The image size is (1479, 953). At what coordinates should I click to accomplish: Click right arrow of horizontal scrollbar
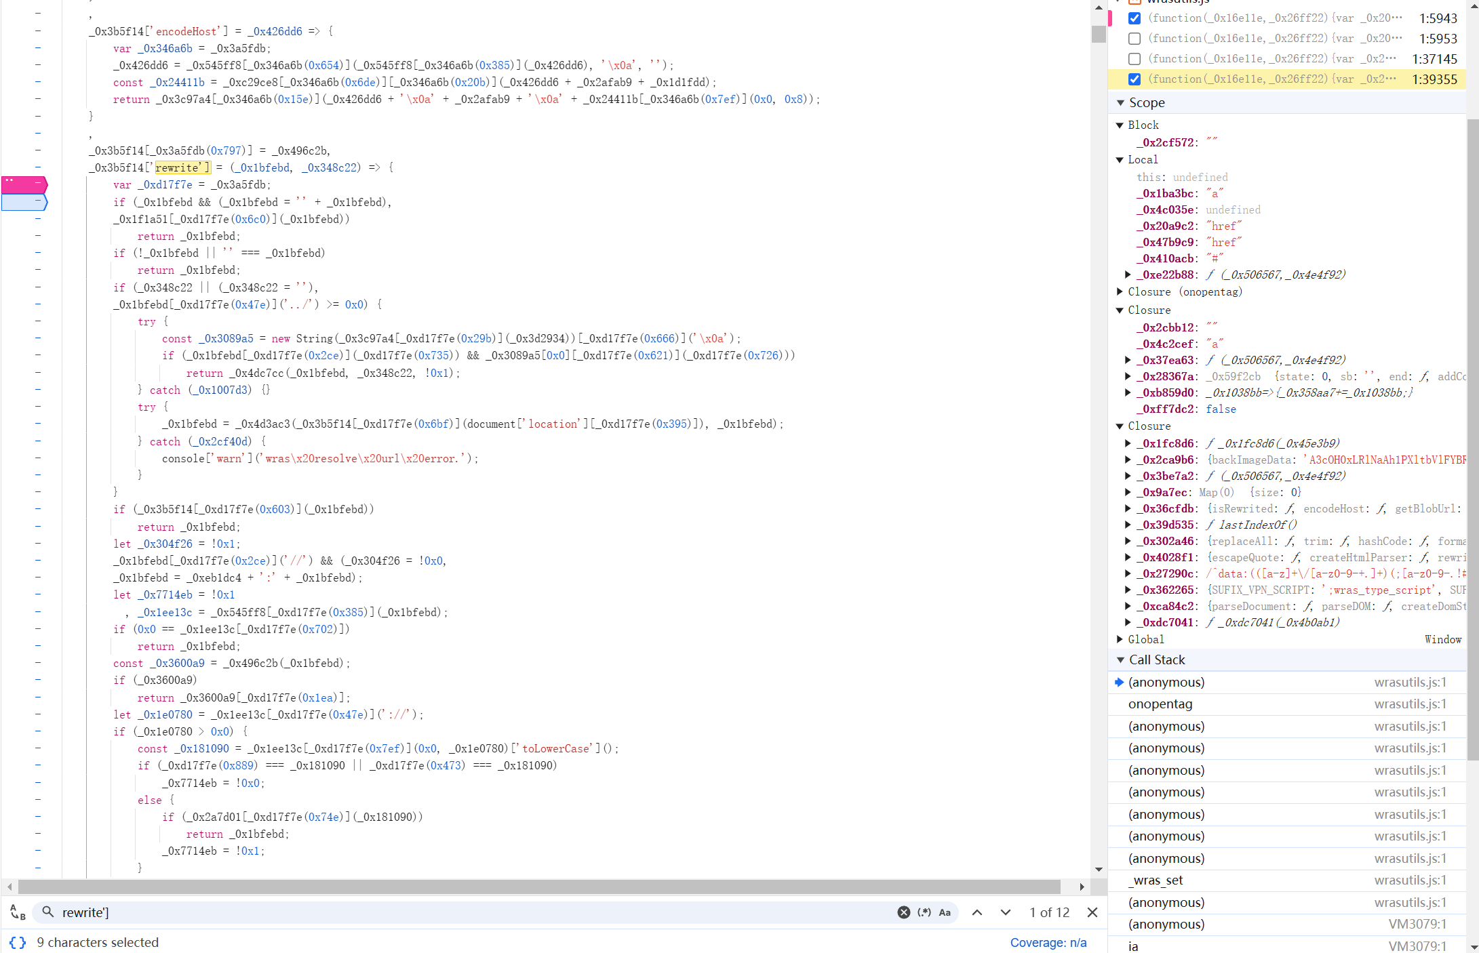(1082, 887)
